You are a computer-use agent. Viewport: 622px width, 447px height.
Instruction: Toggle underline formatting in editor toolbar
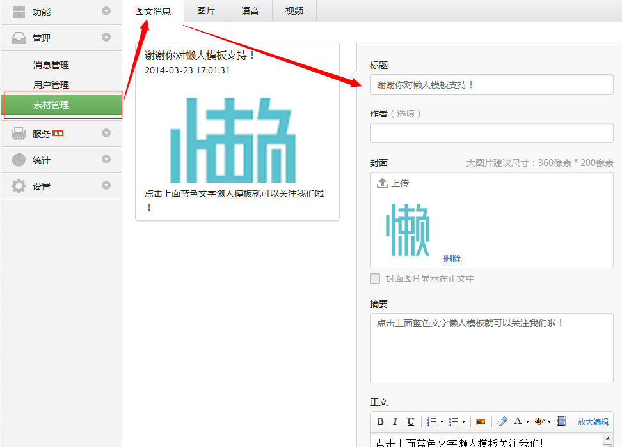click(x=411, y=421)
